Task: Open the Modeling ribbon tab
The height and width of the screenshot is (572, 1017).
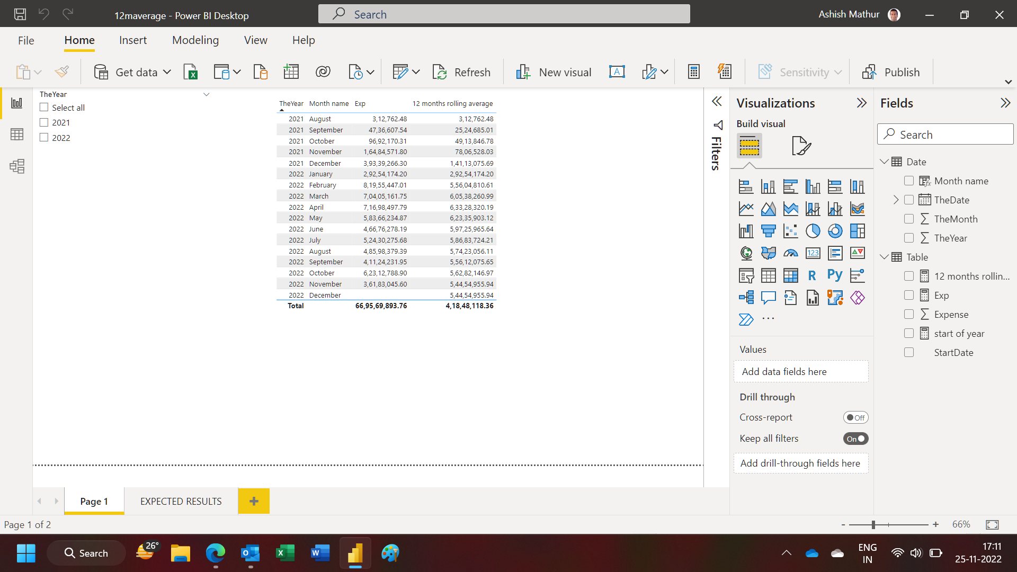Action: (x=195, y=40)
